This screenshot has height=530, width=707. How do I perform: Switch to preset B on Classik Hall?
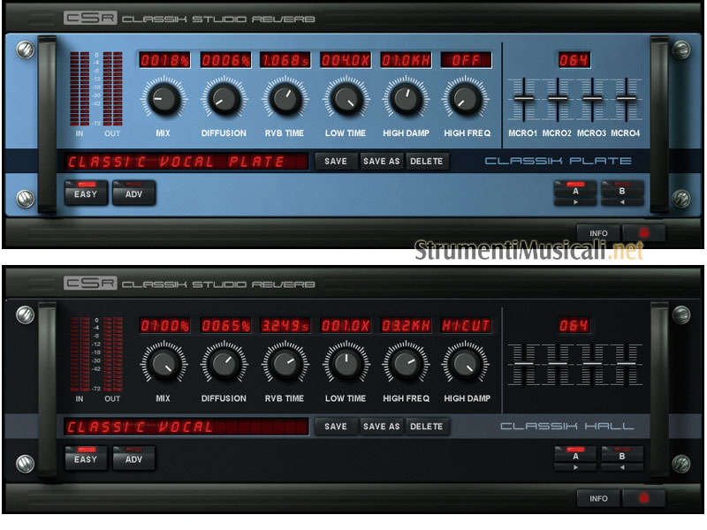click(622, 458)
